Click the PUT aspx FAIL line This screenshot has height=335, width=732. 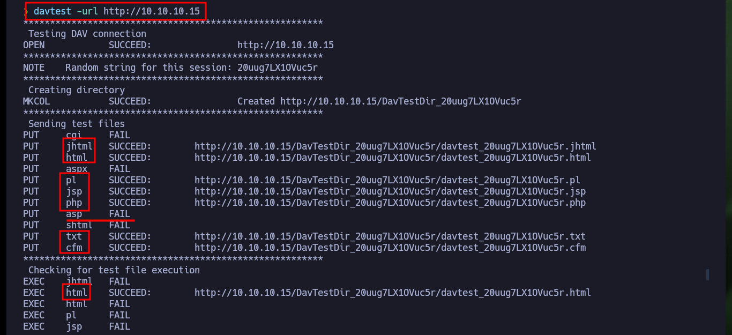[x=77, y=169]
